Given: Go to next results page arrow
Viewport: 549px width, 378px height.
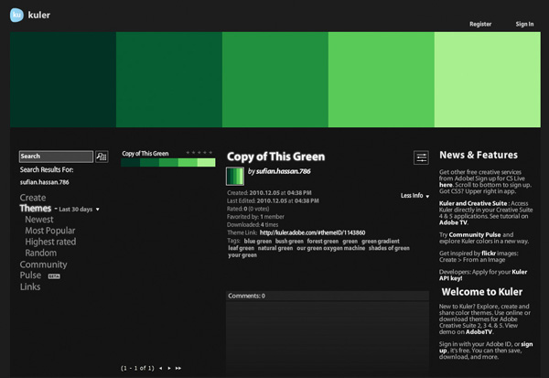Looking at the screenshot, I should pos(169,368).
